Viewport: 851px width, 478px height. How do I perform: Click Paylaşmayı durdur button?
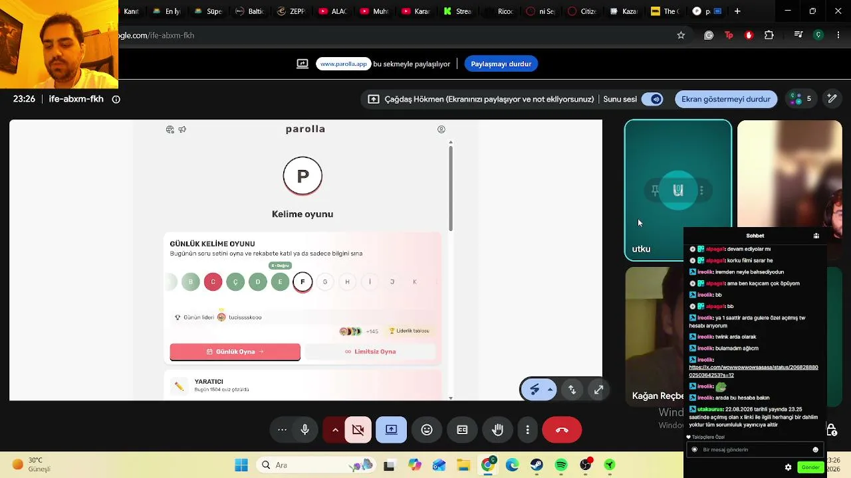tap(501, 64)
